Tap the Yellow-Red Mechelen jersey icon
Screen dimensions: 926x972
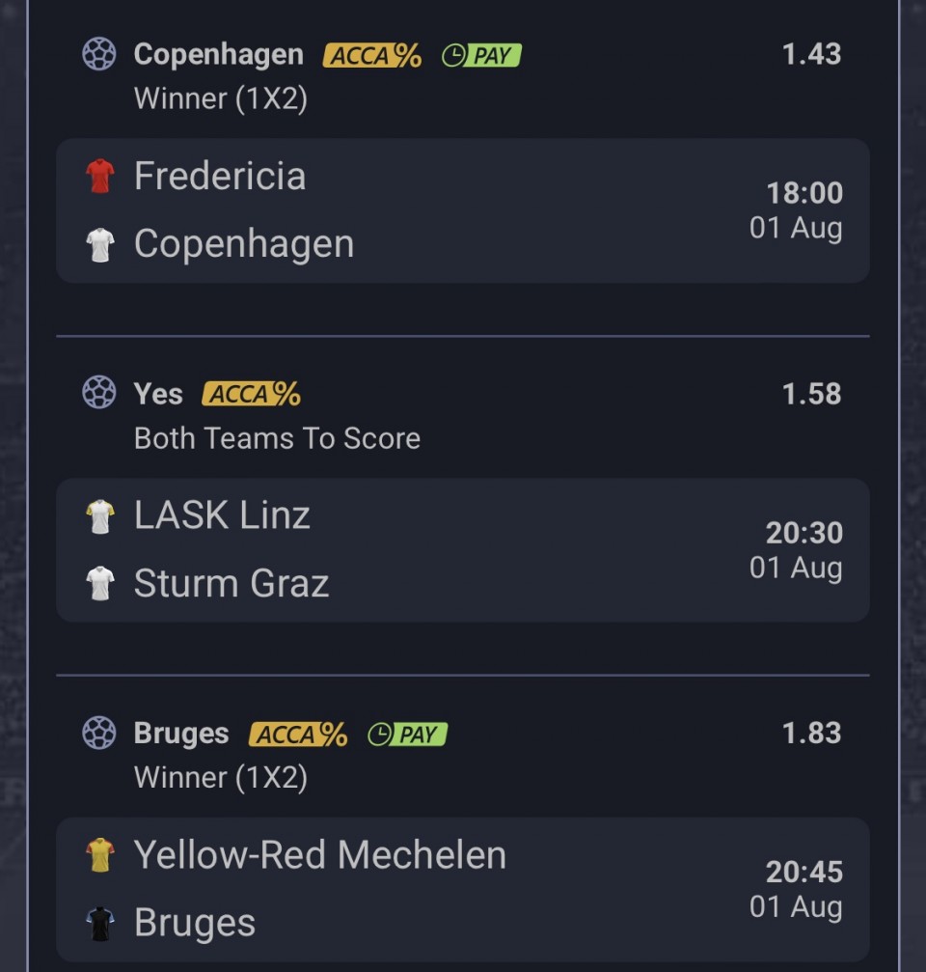99,855
